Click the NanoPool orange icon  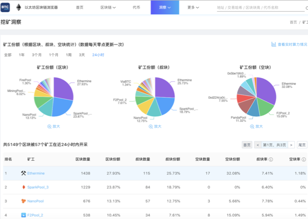click(x=24, y=201)
